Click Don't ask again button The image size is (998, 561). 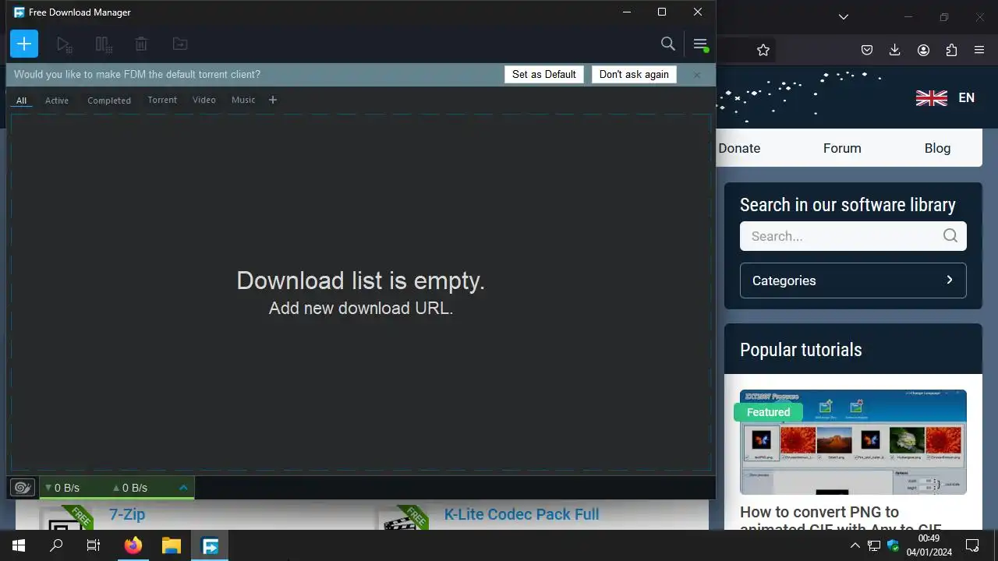(634, 74)
